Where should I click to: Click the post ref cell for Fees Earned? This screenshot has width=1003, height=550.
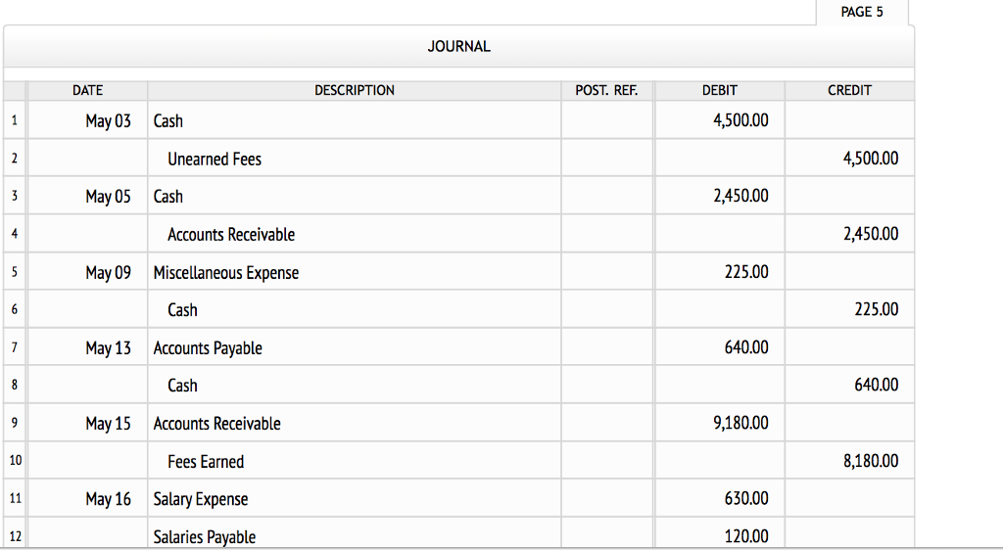click(606, 461)
